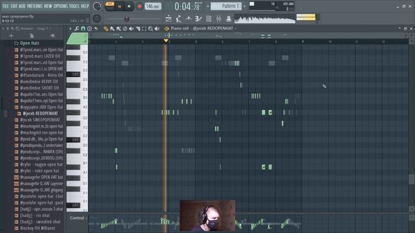Open the Control lane selector arrow

pyautogui.click(x=86, y=218)
